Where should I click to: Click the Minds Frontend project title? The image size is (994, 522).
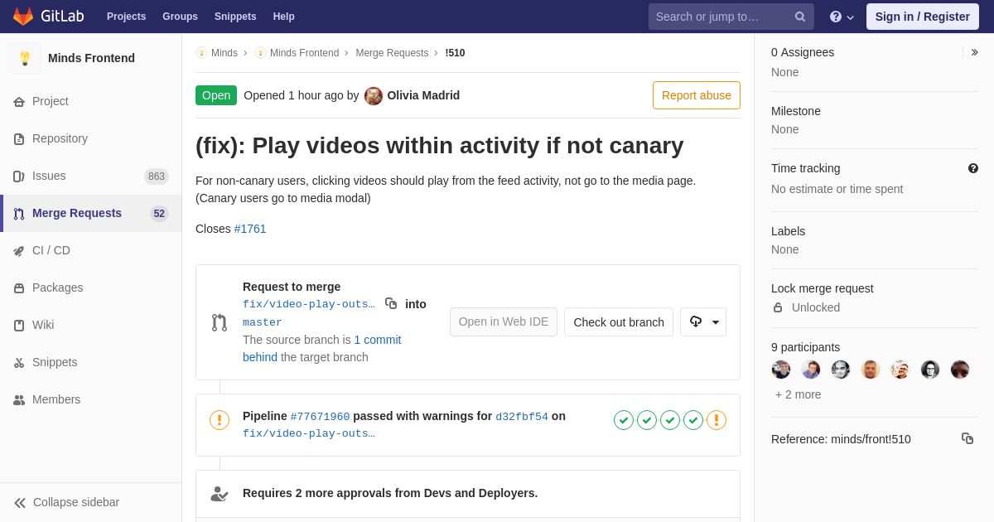pyautogui.click(x=91, y=58)
